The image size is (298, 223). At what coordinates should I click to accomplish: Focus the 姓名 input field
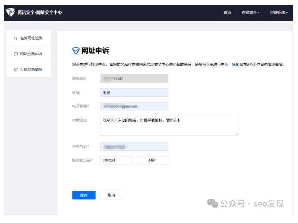(x=134, y=92)
